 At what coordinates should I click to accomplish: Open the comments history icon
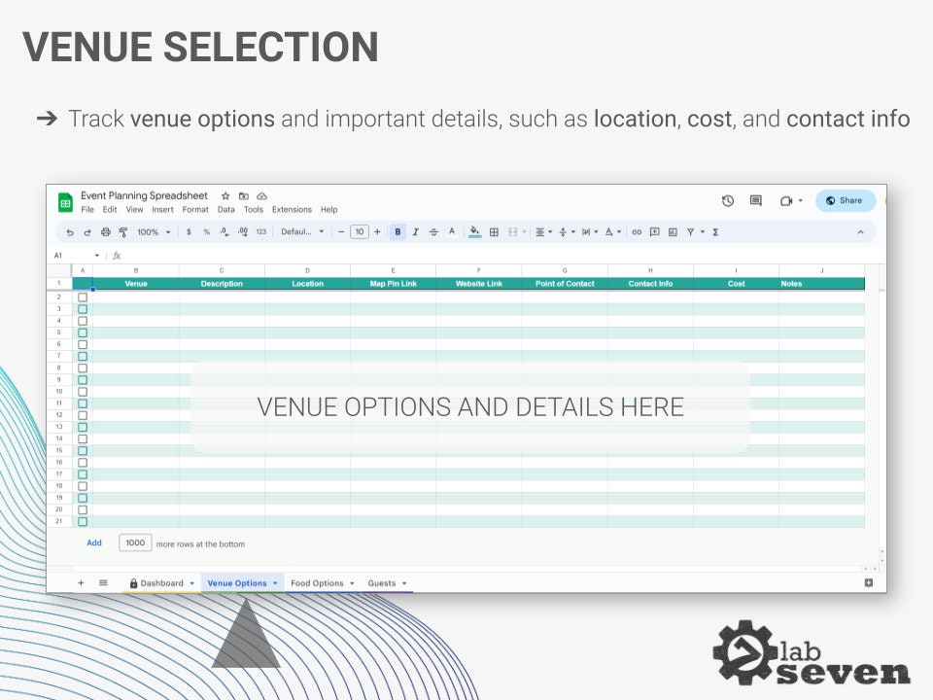click(756, 200)
